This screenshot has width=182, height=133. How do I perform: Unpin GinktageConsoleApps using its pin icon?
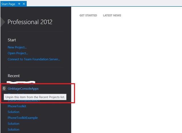pos(4,89)
